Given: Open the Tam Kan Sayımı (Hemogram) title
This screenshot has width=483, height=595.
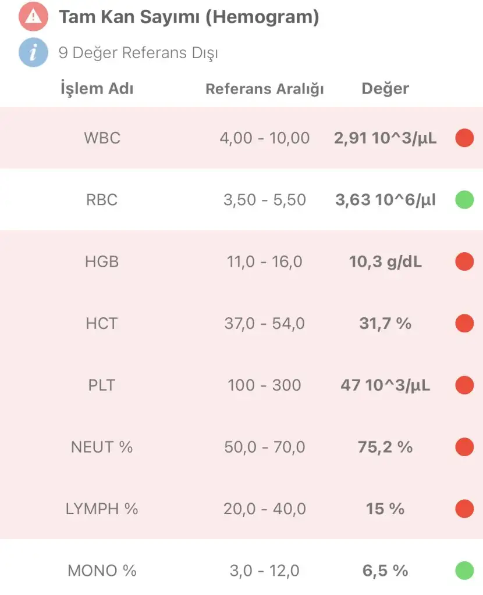Looking at the screenshot, I should (x=189, y=17).
